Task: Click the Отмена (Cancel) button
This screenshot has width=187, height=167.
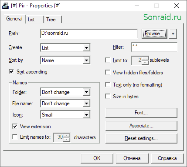Action: point(132,158)
